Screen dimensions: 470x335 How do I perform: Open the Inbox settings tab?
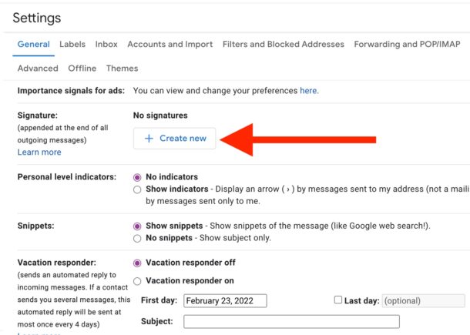tap(106, 45)
